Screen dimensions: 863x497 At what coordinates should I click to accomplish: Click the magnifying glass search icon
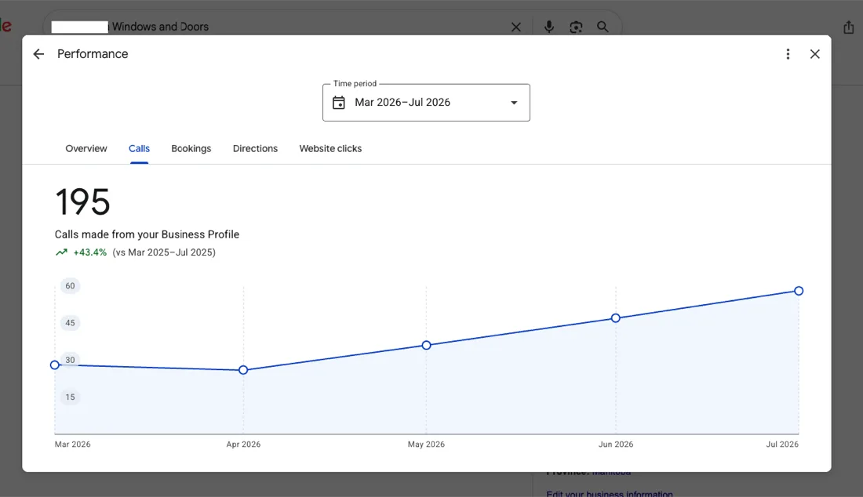point(603,27)
